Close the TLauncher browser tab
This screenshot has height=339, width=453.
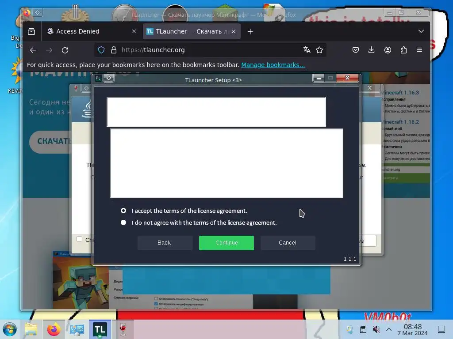(x=234, y=31)
